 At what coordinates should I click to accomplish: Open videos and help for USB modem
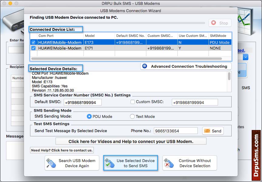131,141
